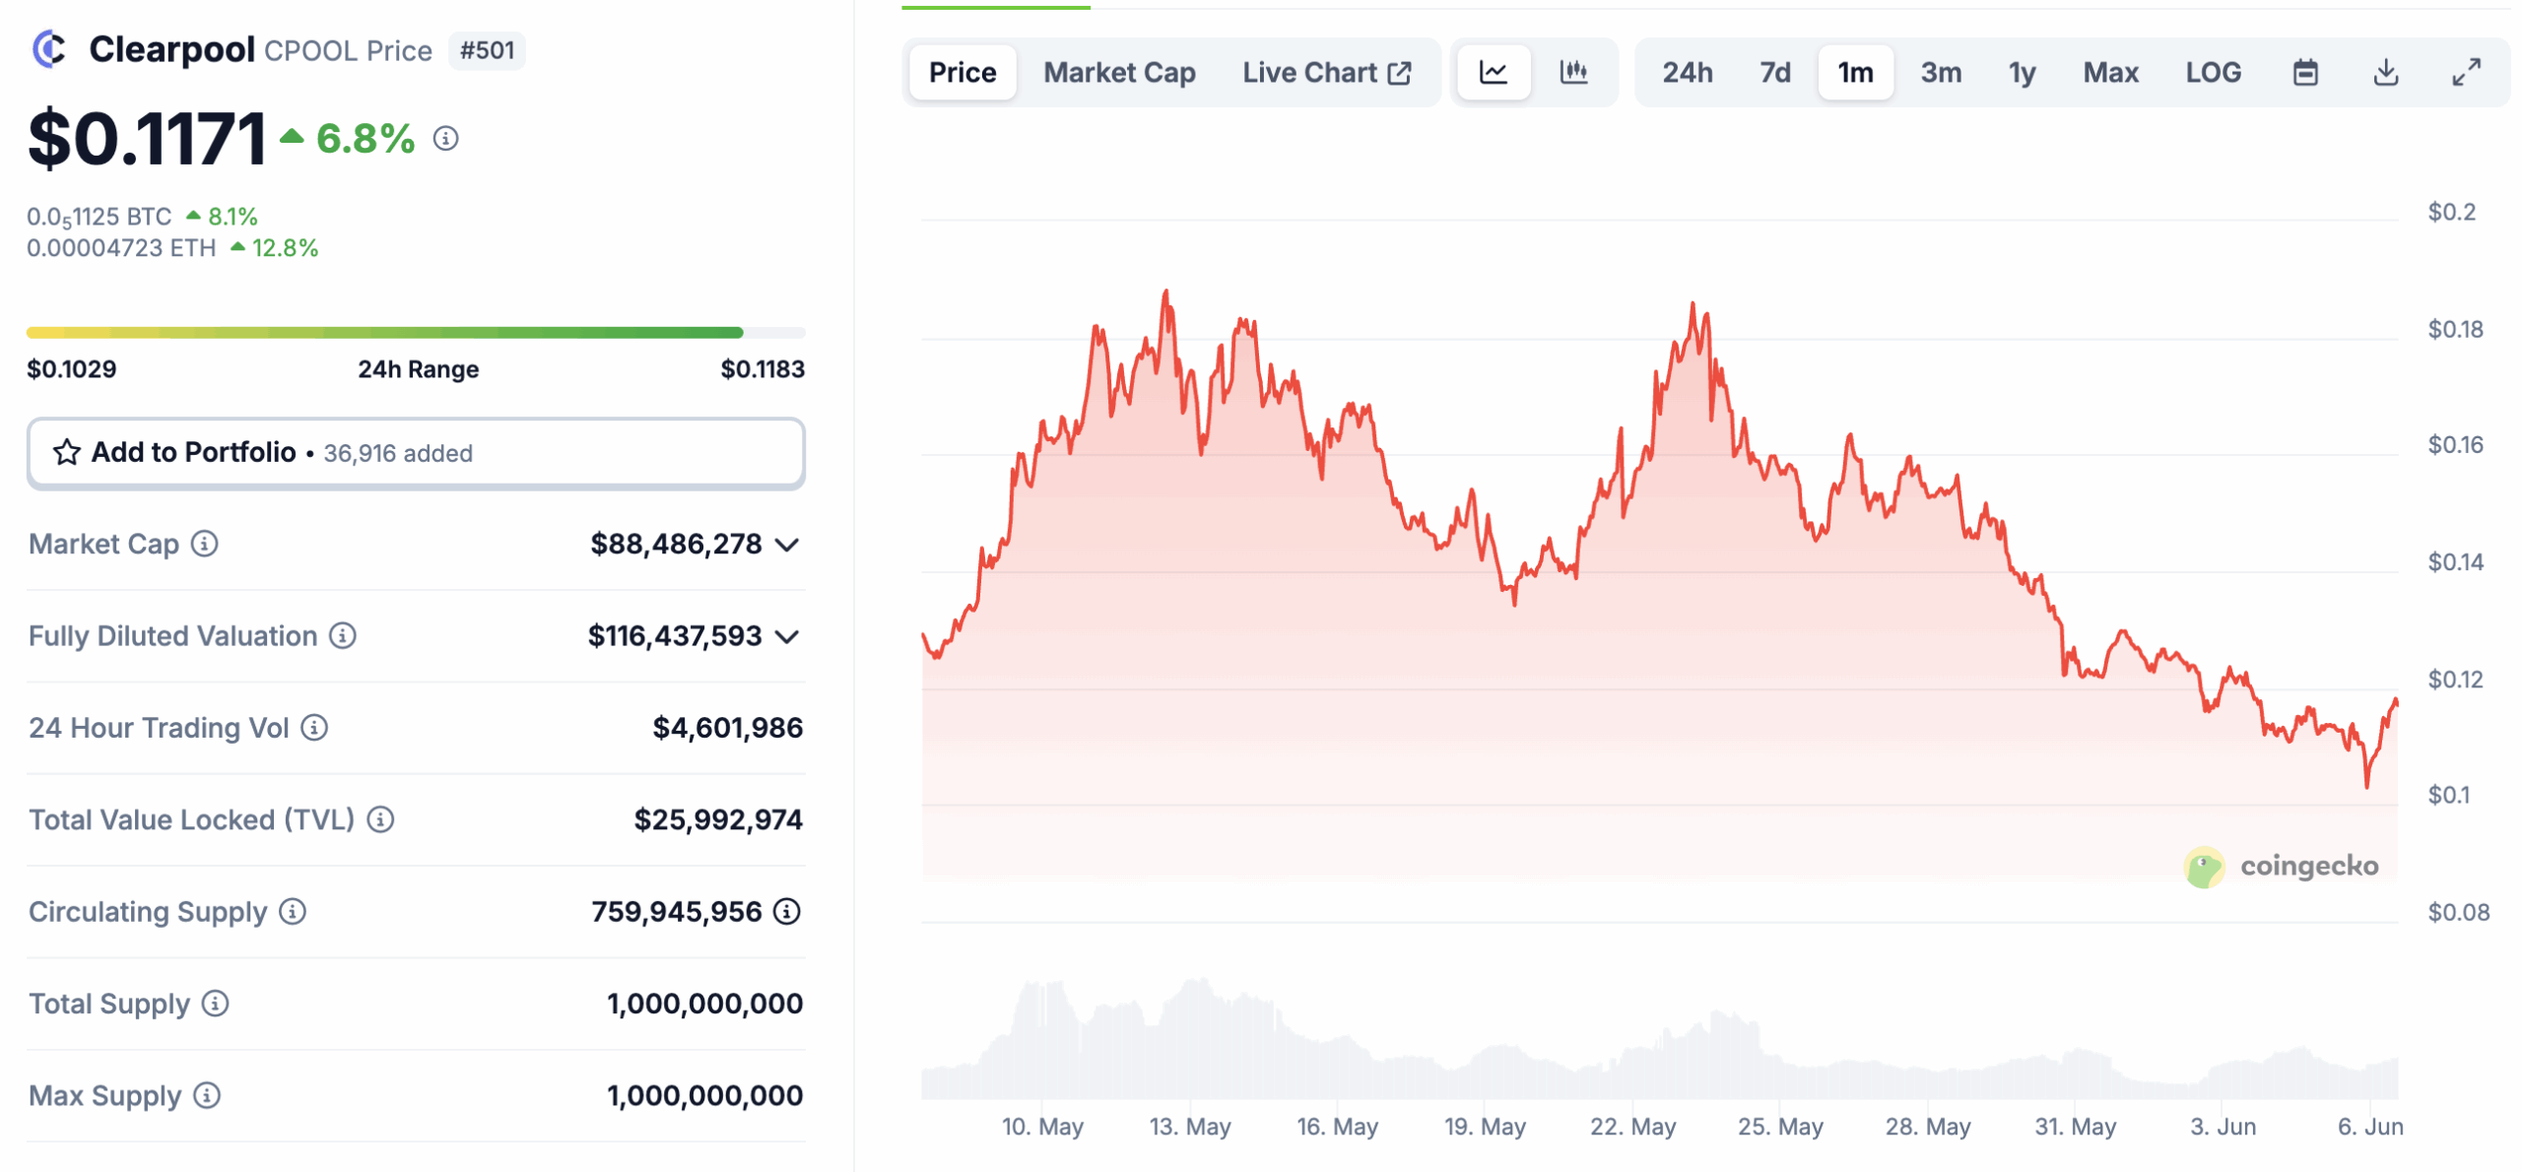Switch to the candlestick chart icon

1575,72
